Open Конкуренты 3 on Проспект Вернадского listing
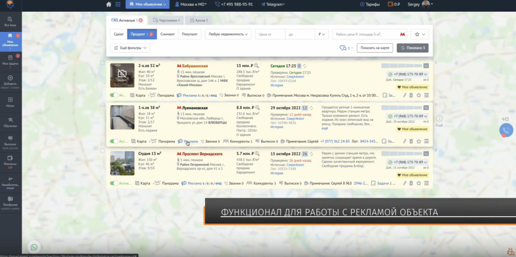 coord(261,183)
